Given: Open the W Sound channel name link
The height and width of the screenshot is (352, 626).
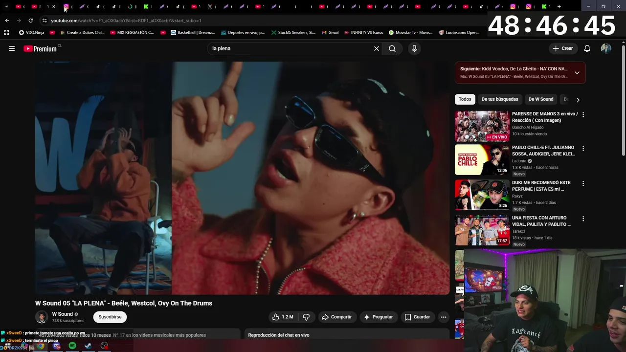Looking at the screenshot, I should pyautogui.click(x=63, y=314).
